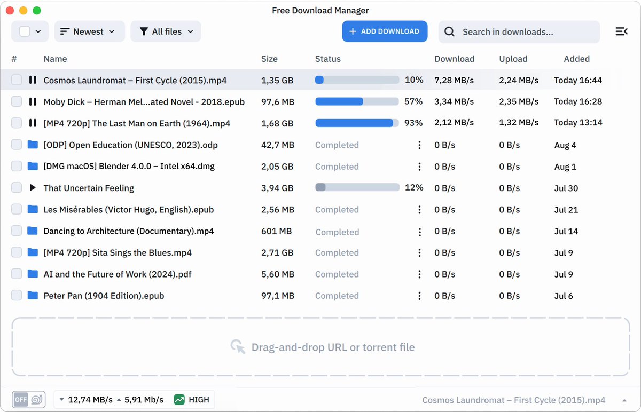The height and width of the screenshot is (412, 641).
Task: Open the download speed limit dropdown arrow
Action: [x=61, y=400]
